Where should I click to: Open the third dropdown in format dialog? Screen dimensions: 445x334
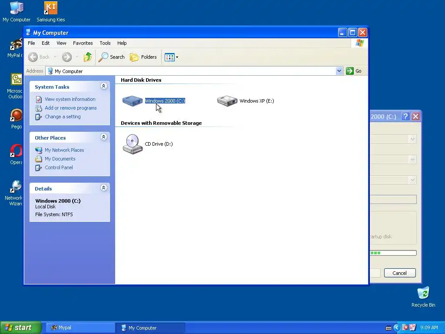click(x=413, y=180)
